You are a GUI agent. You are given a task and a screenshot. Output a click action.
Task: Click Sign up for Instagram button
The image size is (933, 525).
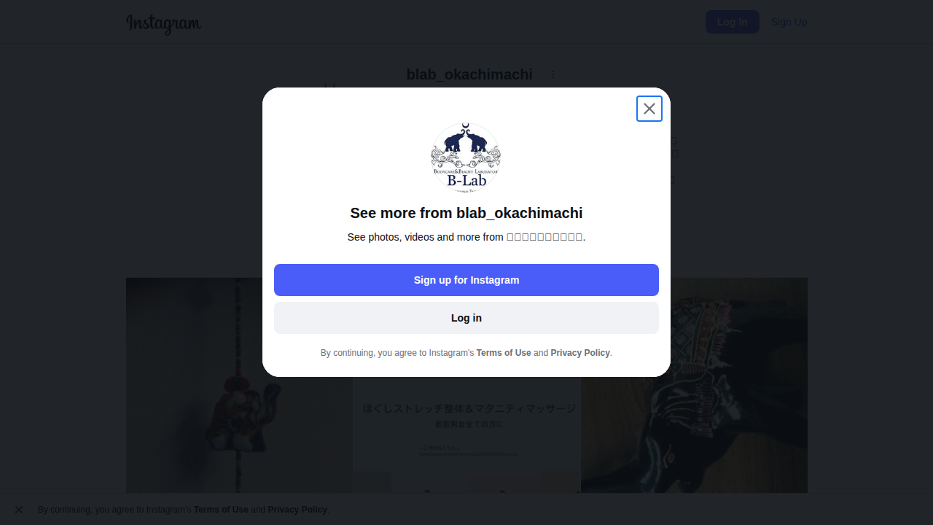(x=466, y=280)
